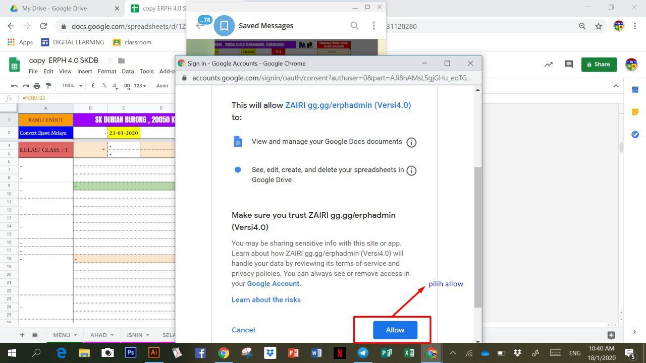Open activity dashboard trend icon
This screenshot has width=646, height=363.
548,64
